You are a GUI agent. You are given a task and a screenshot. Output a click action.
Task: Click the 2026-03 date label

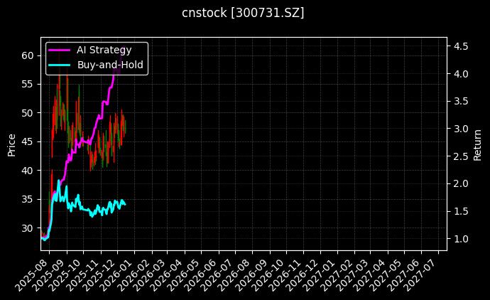coord(151,274)
